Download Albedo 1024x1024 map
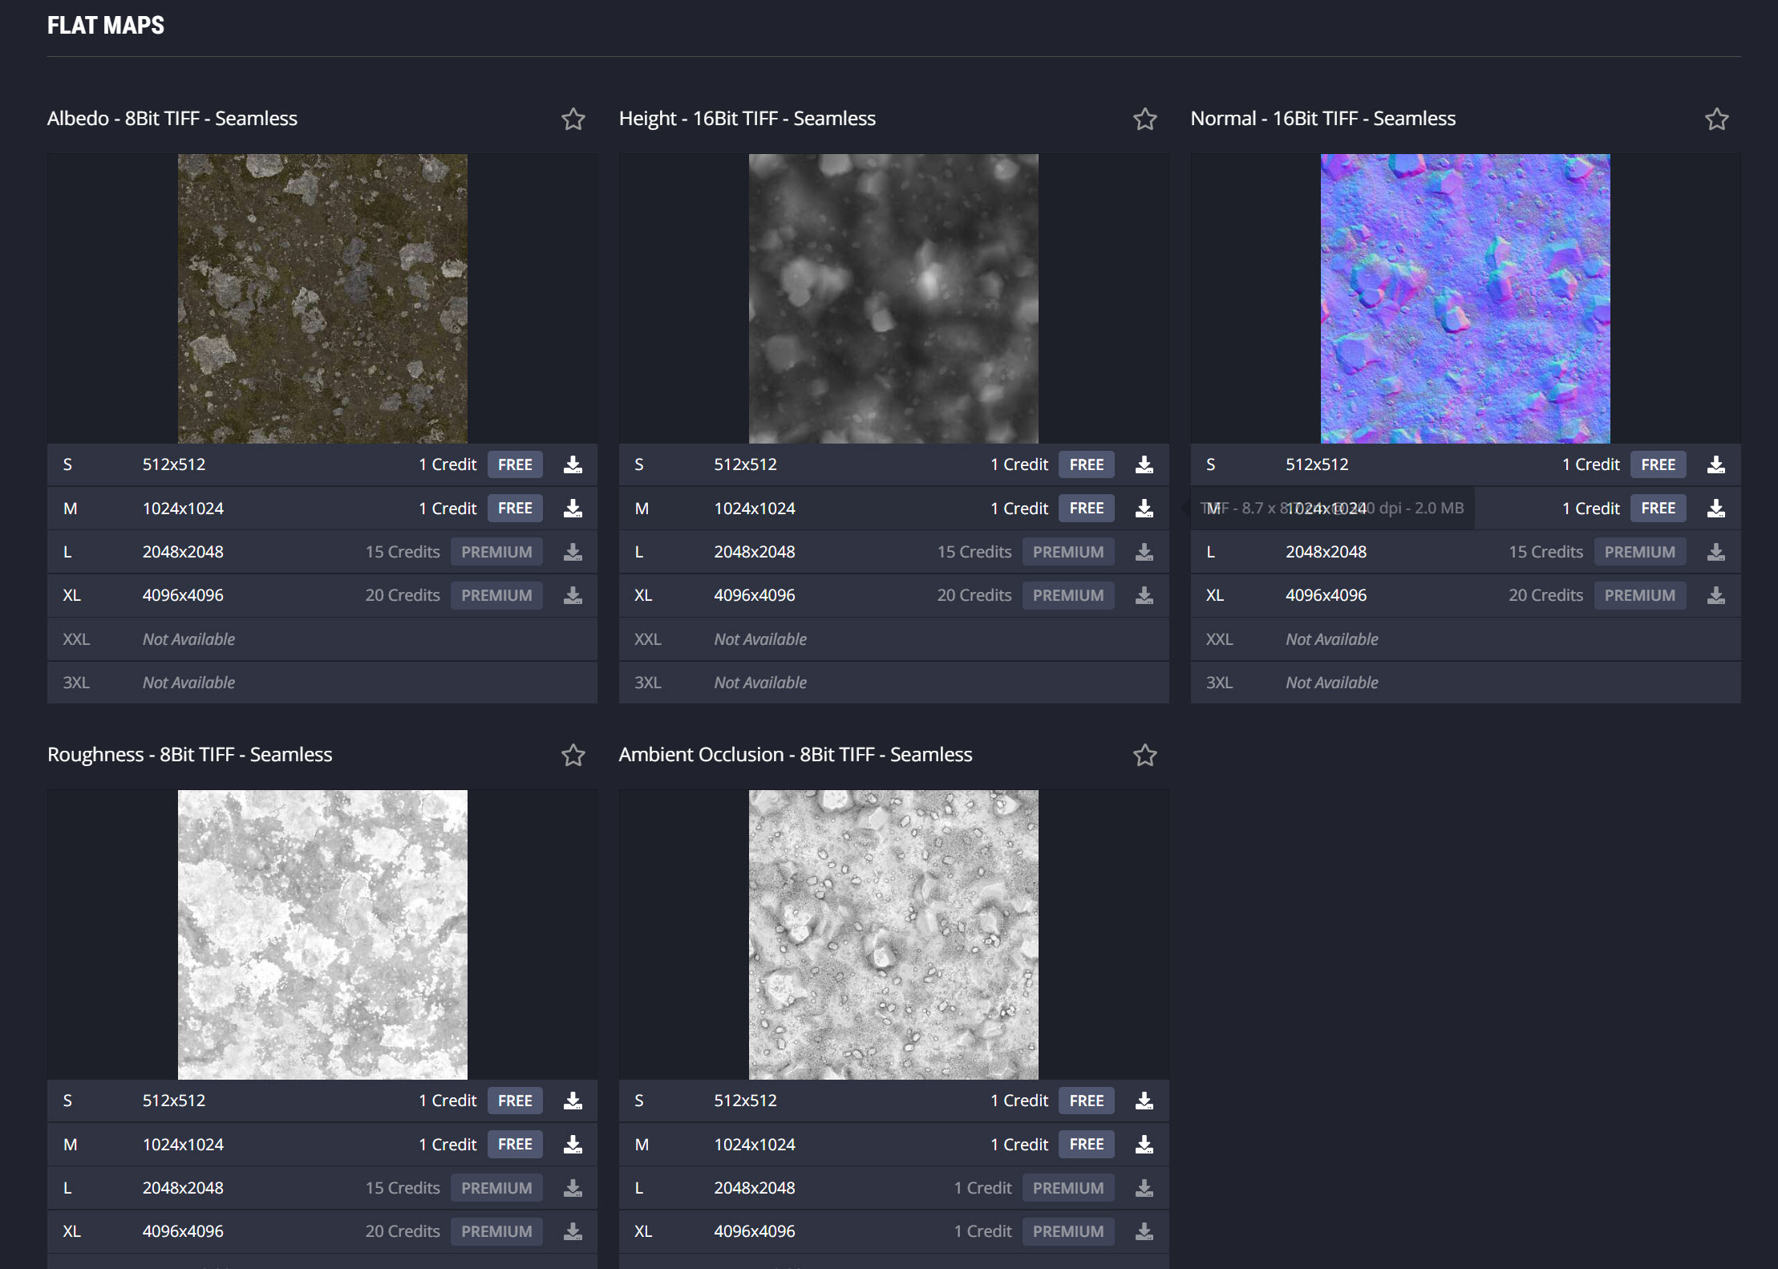Image resolution: width=1778 pixels, height=1269 pixels. [573, 509]
